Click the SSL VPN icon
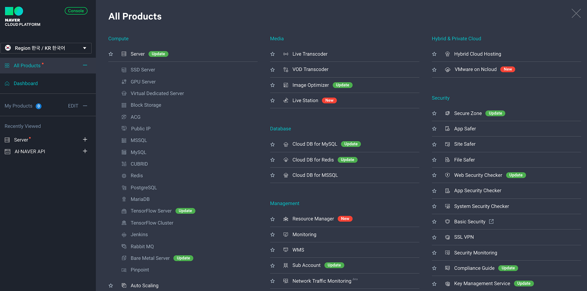The width and height of the screenshot is (587, 291). [447, 237]
